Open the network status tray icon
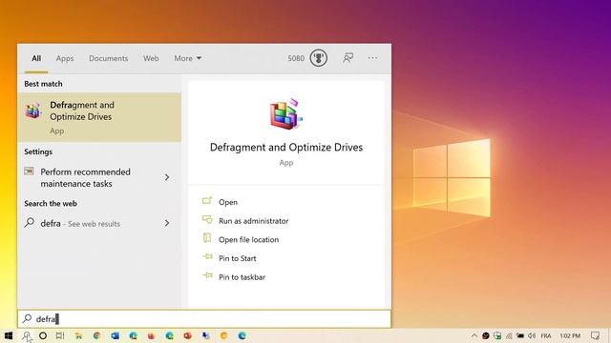This screenshot has width=611, height=343. [x=509, y=335]
